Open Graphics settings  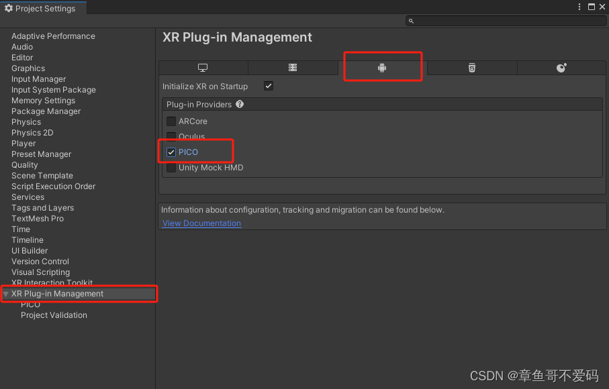click(x=28, y=68)
